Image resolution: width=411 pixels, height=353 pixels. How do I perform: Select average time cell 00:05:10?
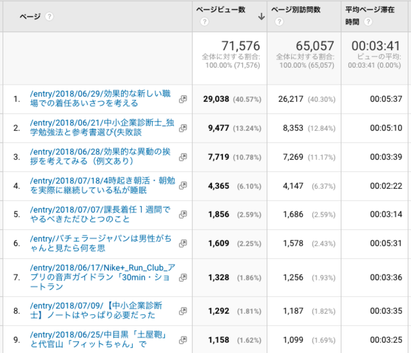(386, 128)
